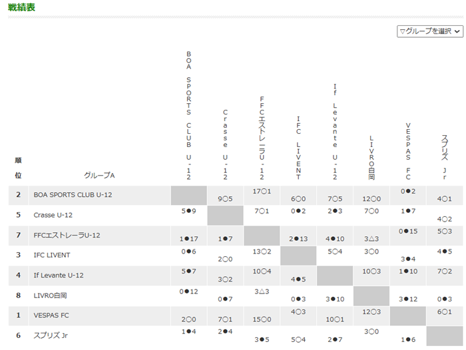The height and width of the screenshot is (350, 466).
Task: Click the 3△3 draw score in FFC row
Action: pyautogui.click(x=371, y=239)
